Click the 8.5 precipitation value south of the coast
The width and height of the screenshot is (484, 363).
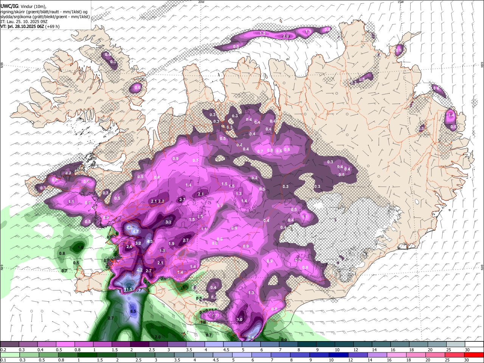tap(133, 311)
